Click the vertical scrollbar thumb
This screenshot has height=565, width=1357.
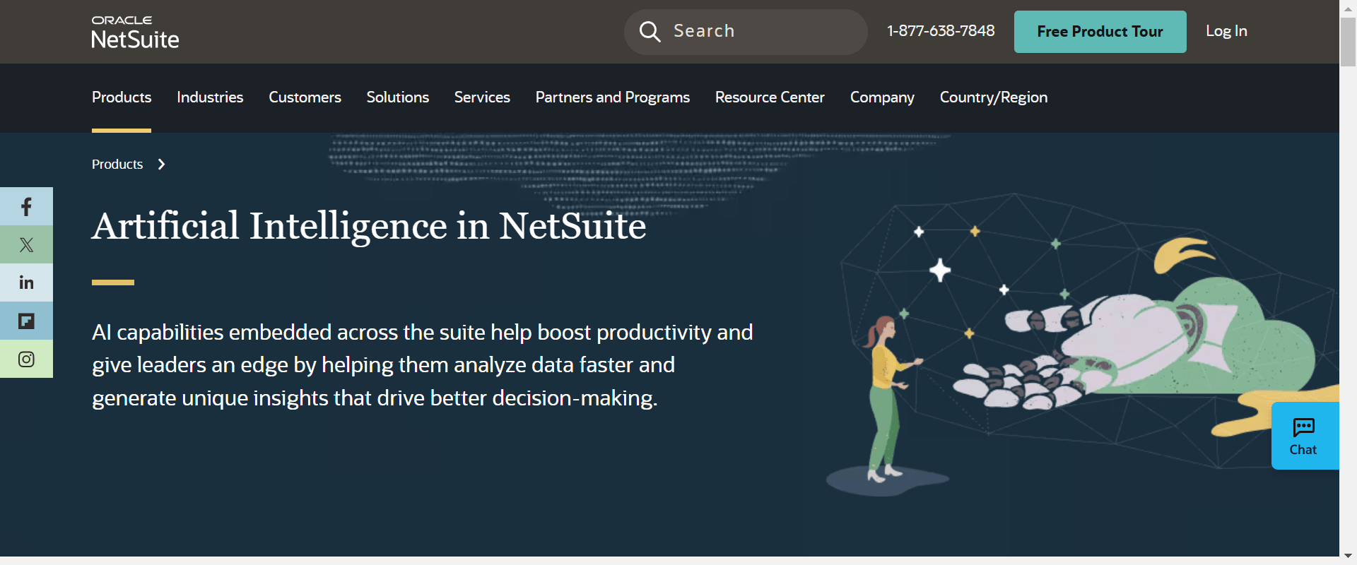point(1348,42)
